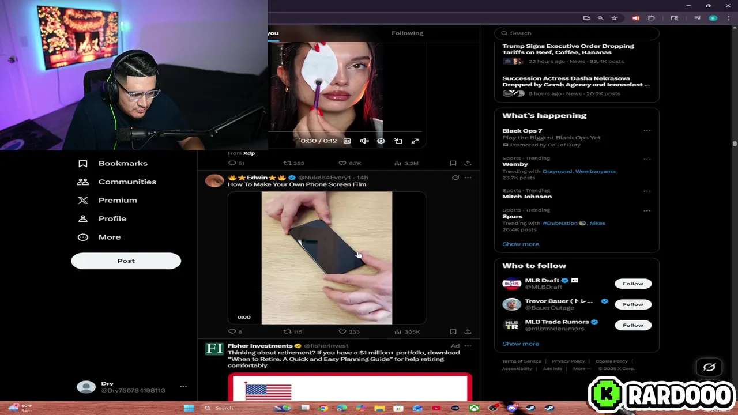Open Bookmarks in the sidebar
Viewport: 738px width, 415px height.
pos(113,163)
